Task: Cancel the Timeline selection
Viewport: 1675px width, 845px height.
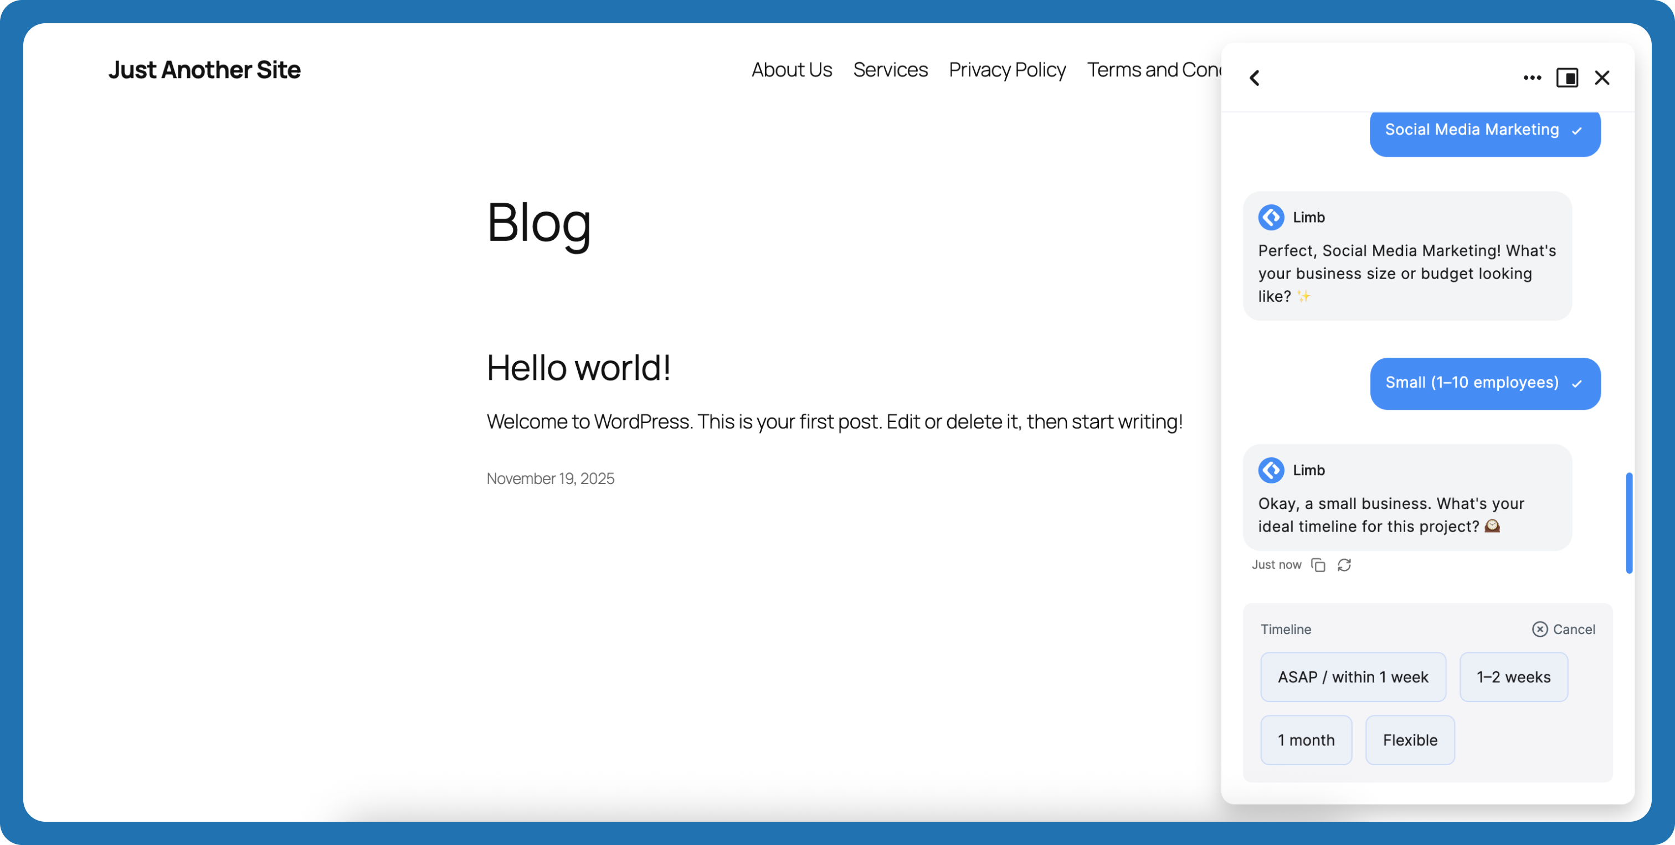Action: coord(1563,629)
